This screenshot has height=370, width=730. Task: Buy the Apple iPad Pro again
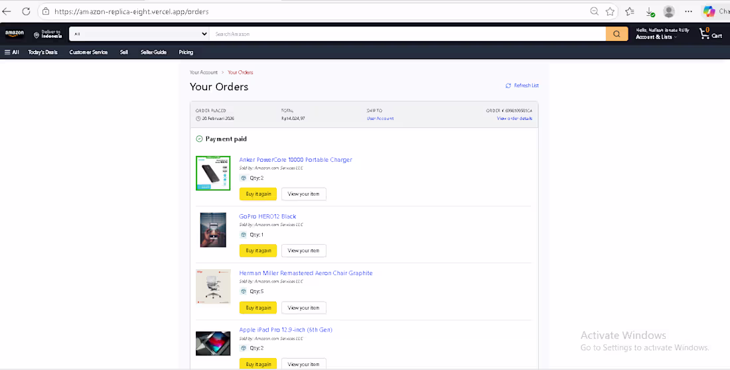(258, 364)
